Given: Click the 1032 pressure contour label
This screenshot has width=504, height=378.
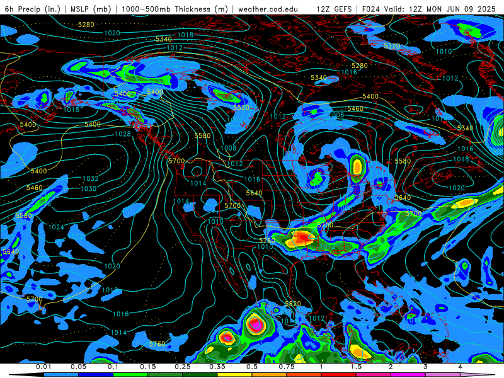Looking at the screenshot, I should tap(91, 178).
